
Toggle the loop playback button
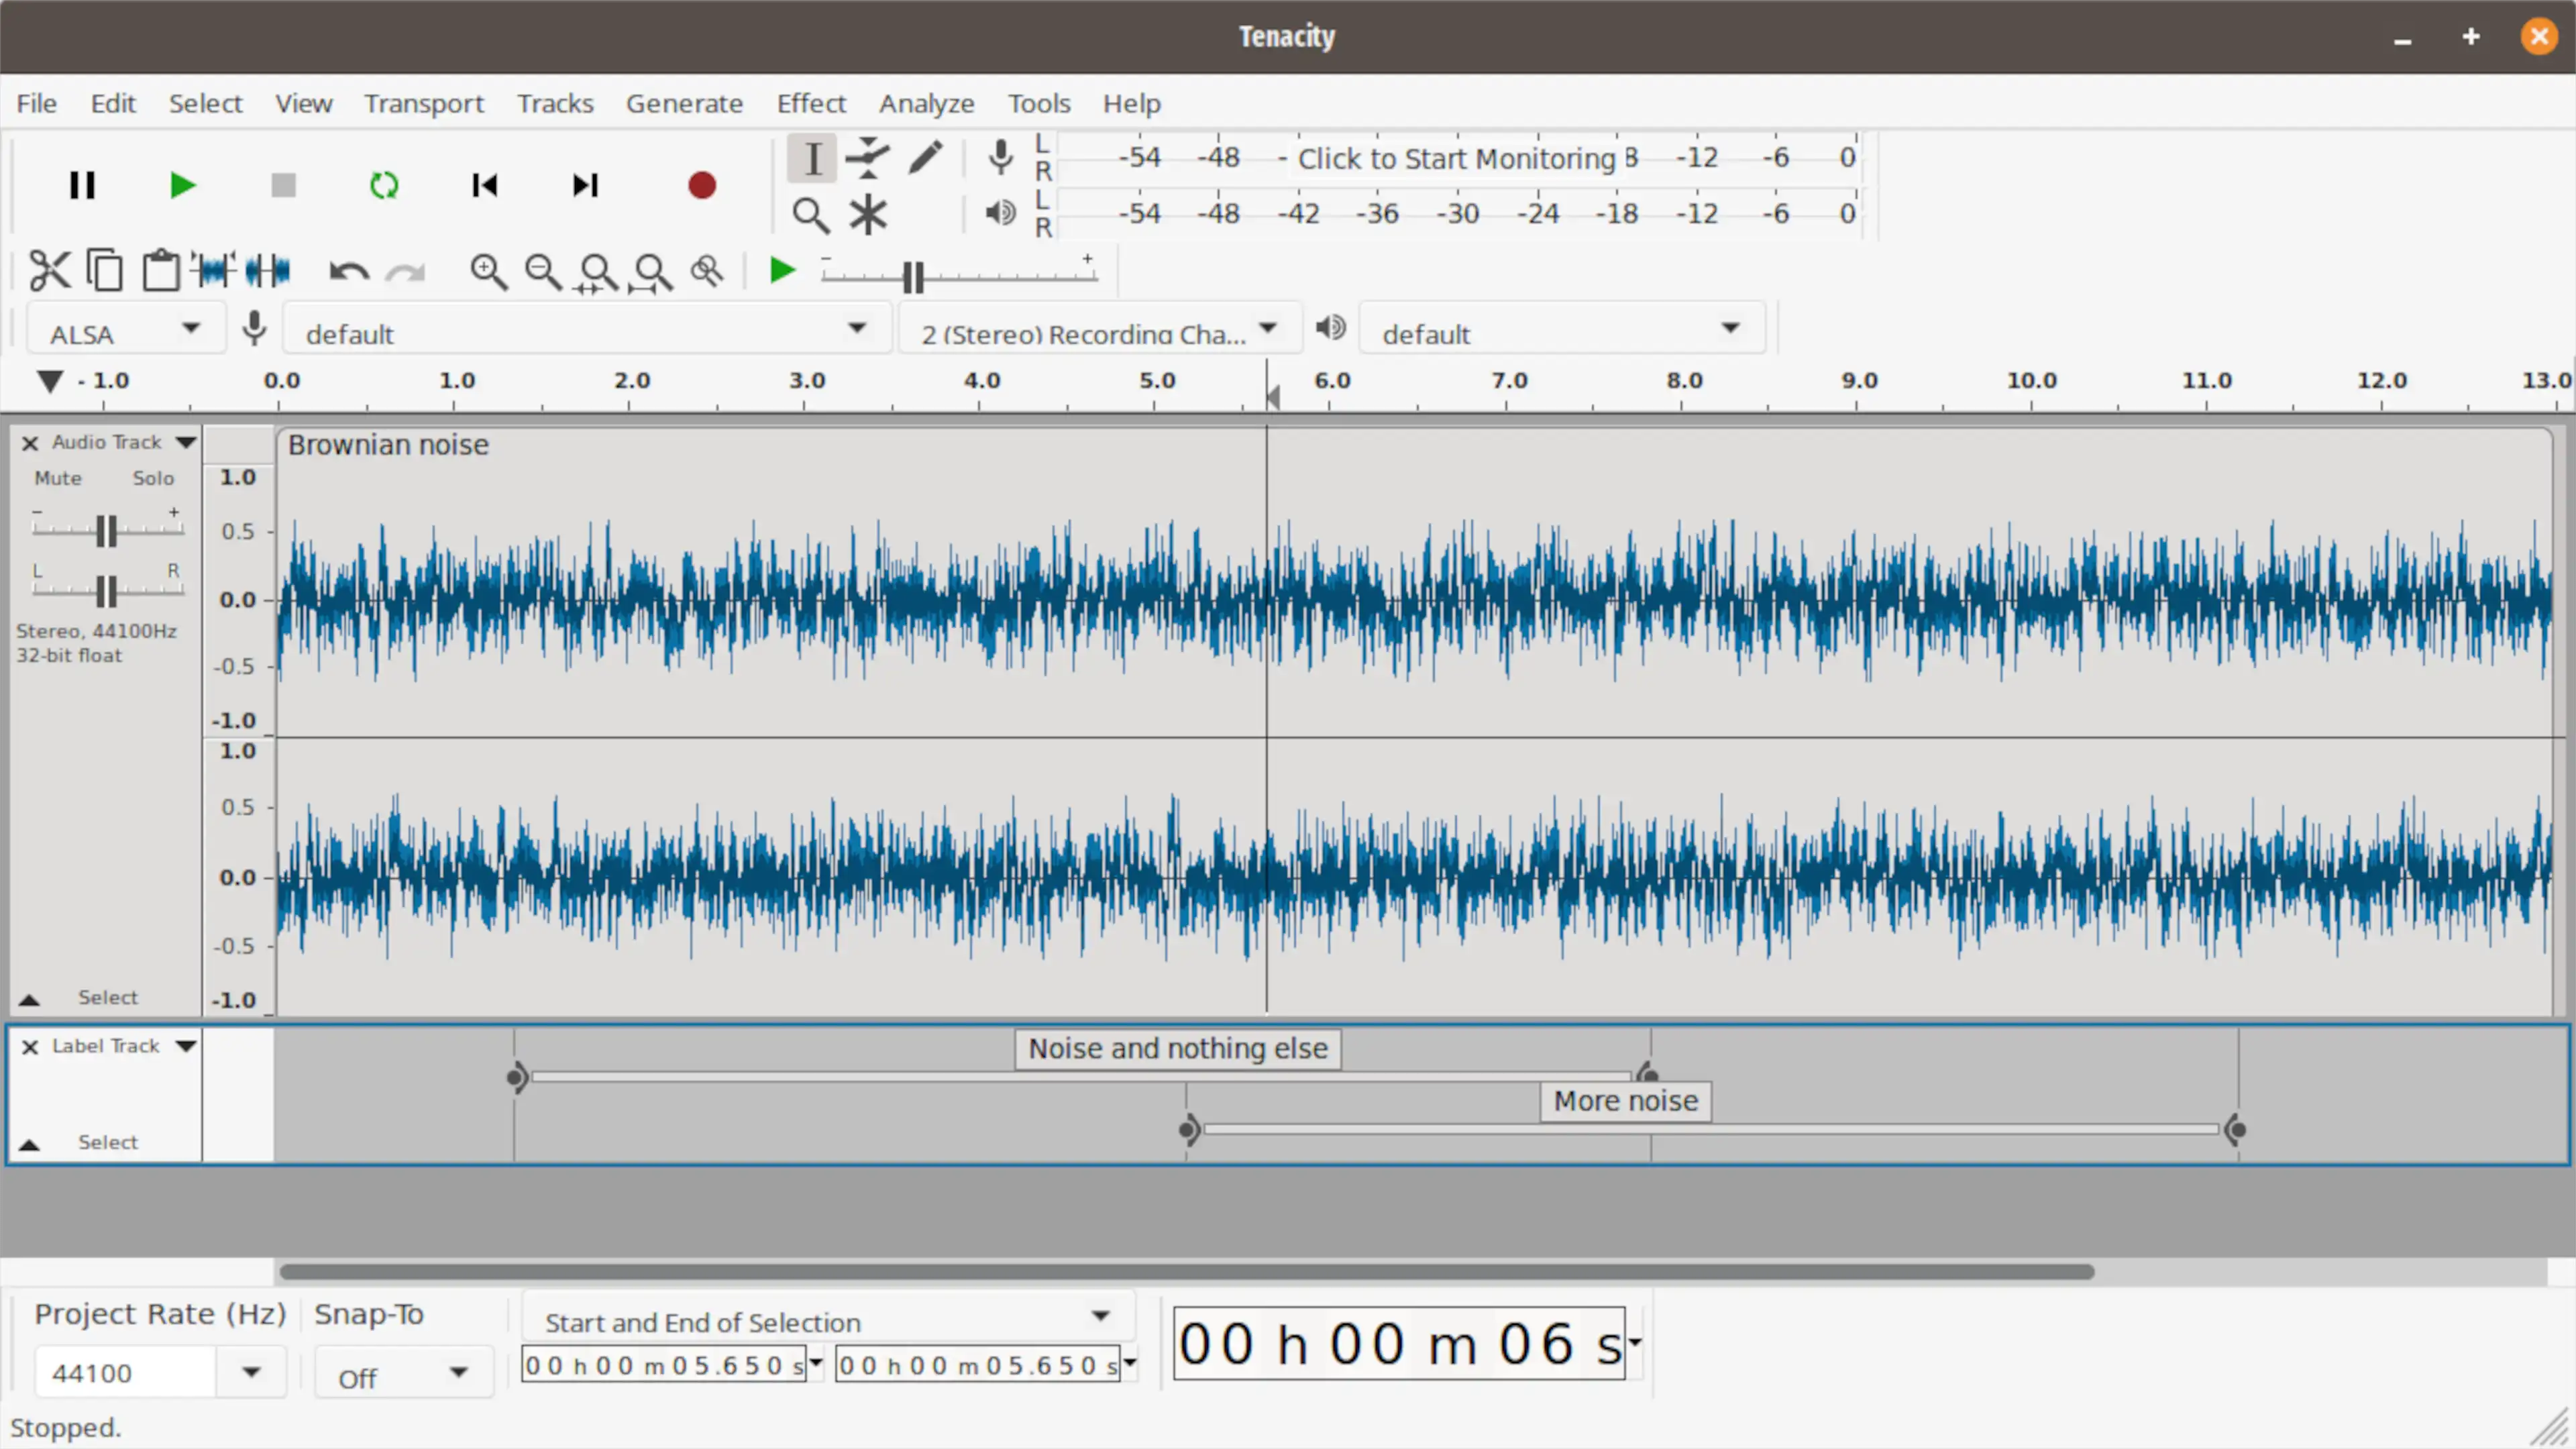[384, 185]
